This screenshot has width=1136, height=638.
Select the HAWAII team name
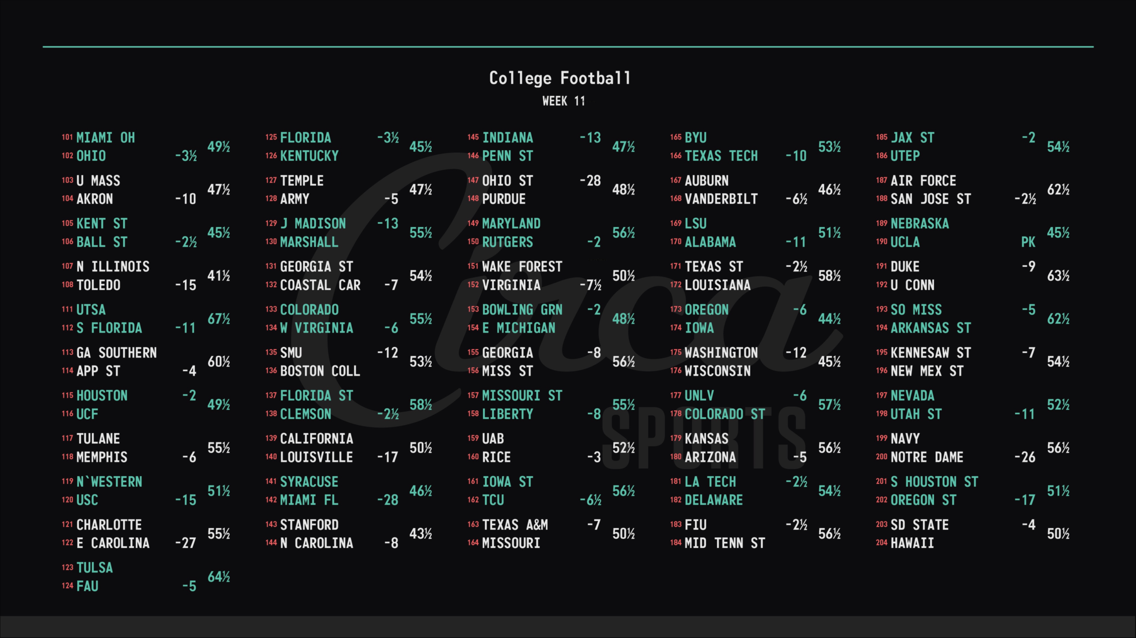tap(912, 543)
